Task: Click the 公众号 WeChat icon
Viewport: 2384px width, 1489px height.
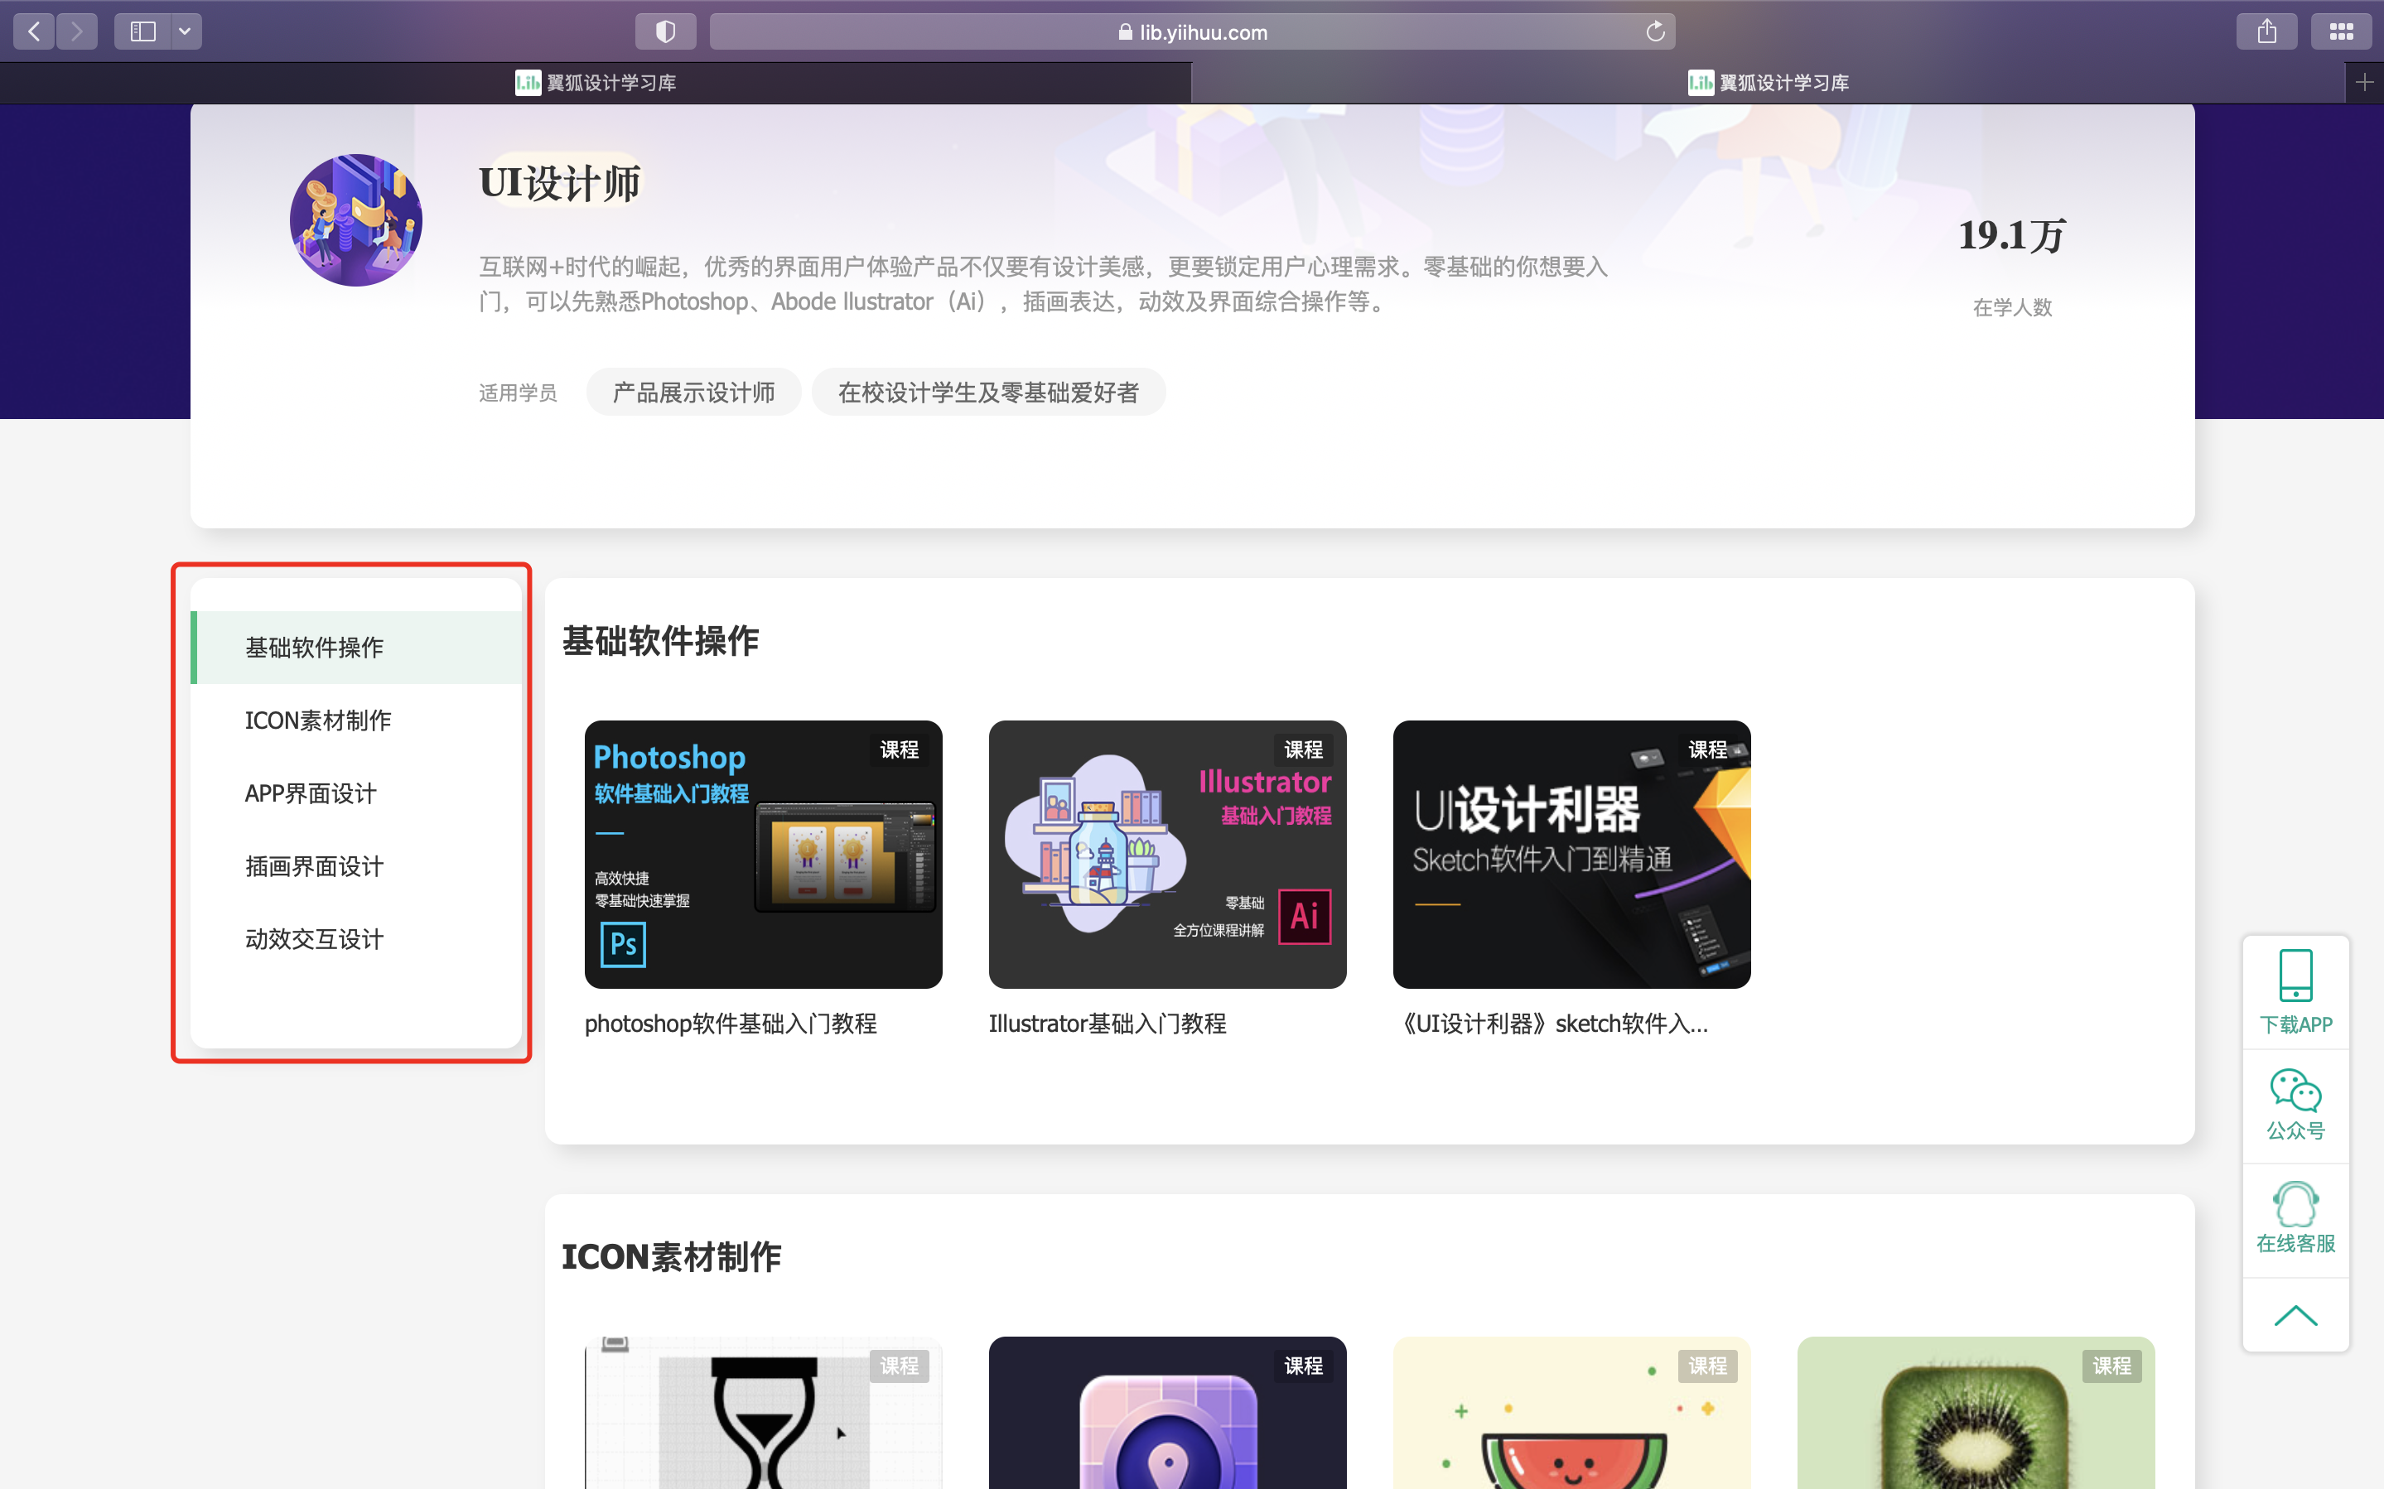Action: pos(2295,1090)
